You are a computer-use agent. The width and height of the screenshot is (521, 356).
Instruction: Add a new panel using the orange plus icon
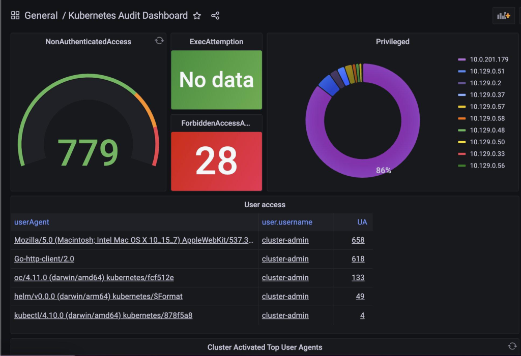click(505, 15)
